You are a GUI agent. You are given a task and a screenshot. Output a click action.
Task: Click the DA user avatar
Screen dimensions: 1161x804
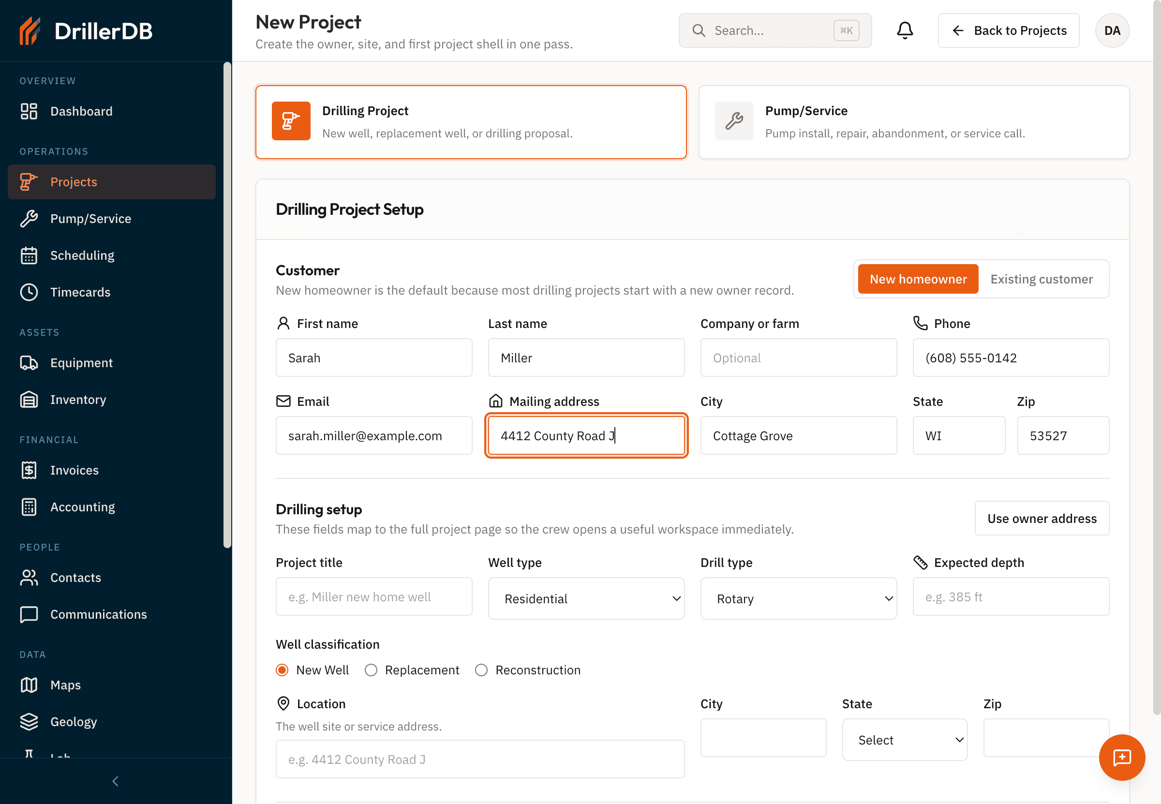(x=1112, y=31)
